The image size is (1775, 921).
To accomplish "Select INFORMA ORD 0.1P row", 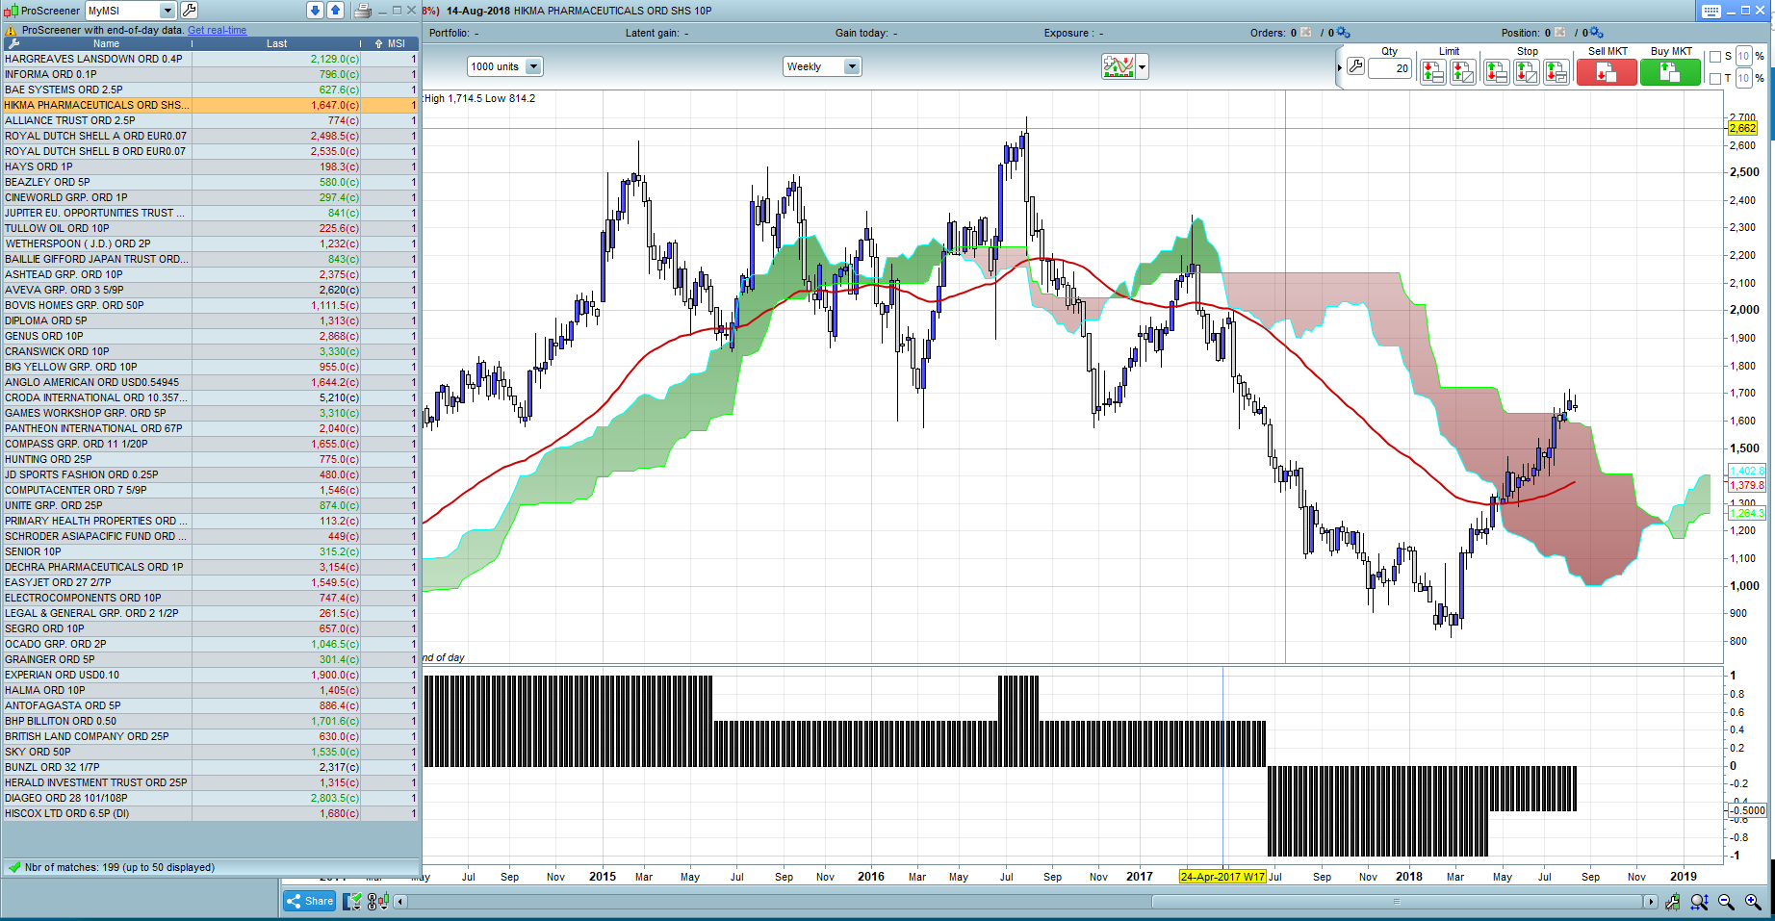I will 210,74.
